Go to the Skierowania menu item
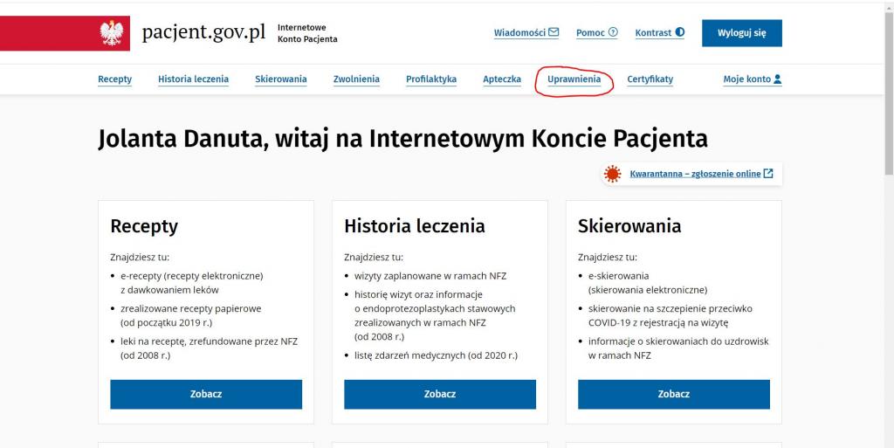 (x=280, y=79)
